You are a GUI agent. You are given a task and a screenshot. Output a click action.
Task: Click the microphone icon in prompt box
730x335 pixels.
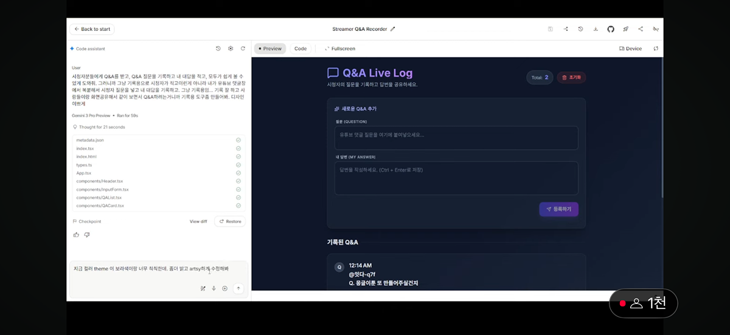coord(214,289)
